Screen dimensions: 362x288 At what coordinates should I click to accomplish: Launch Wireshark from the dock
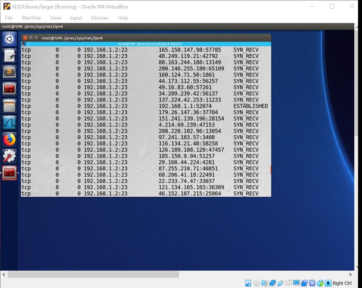coord(9,123)
